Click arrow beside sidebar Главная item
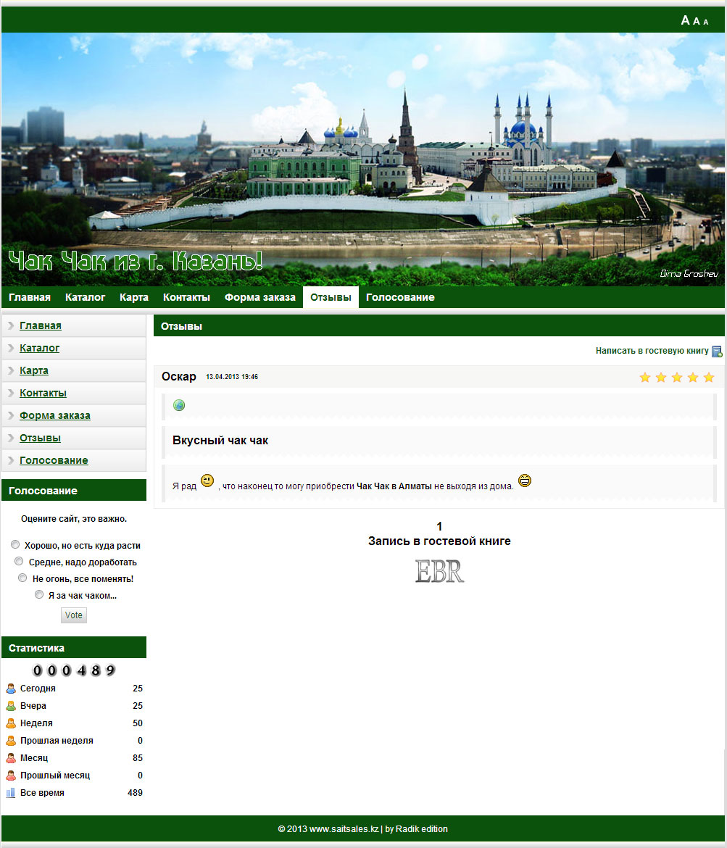Screen dimensions: 727x848 point(11,325)
